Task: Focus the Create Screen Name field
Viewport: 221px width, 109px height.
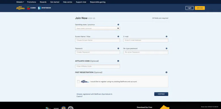Action: pos(97,40)
